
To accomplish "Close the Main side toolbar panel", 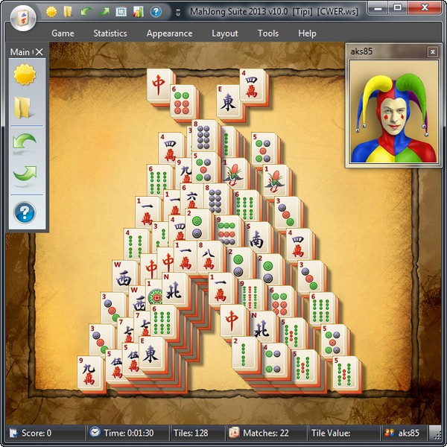I will click(x=39, y=52).
